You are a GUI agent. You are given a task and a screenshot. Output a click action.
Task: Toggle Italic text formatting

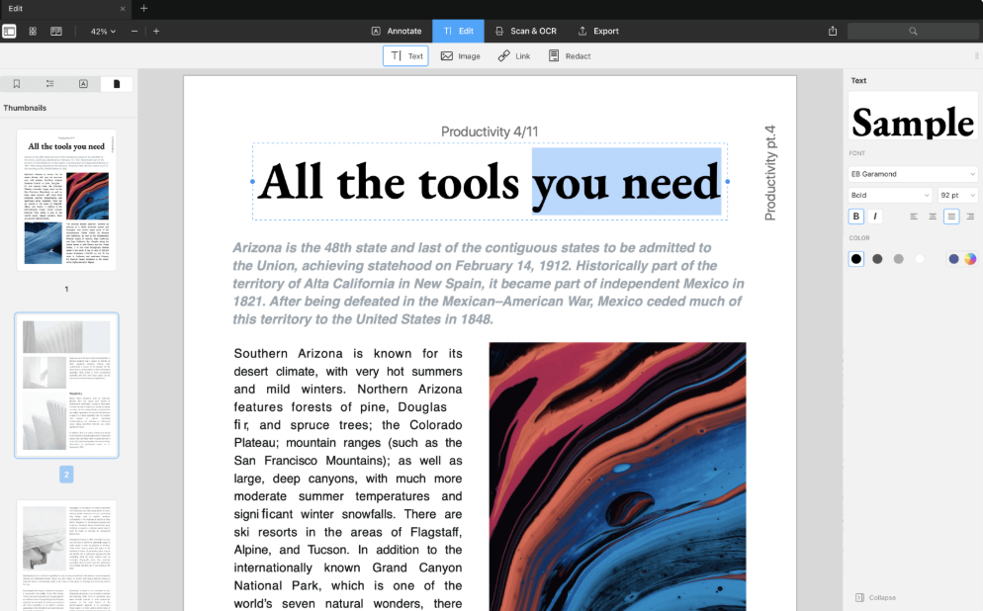875,217
